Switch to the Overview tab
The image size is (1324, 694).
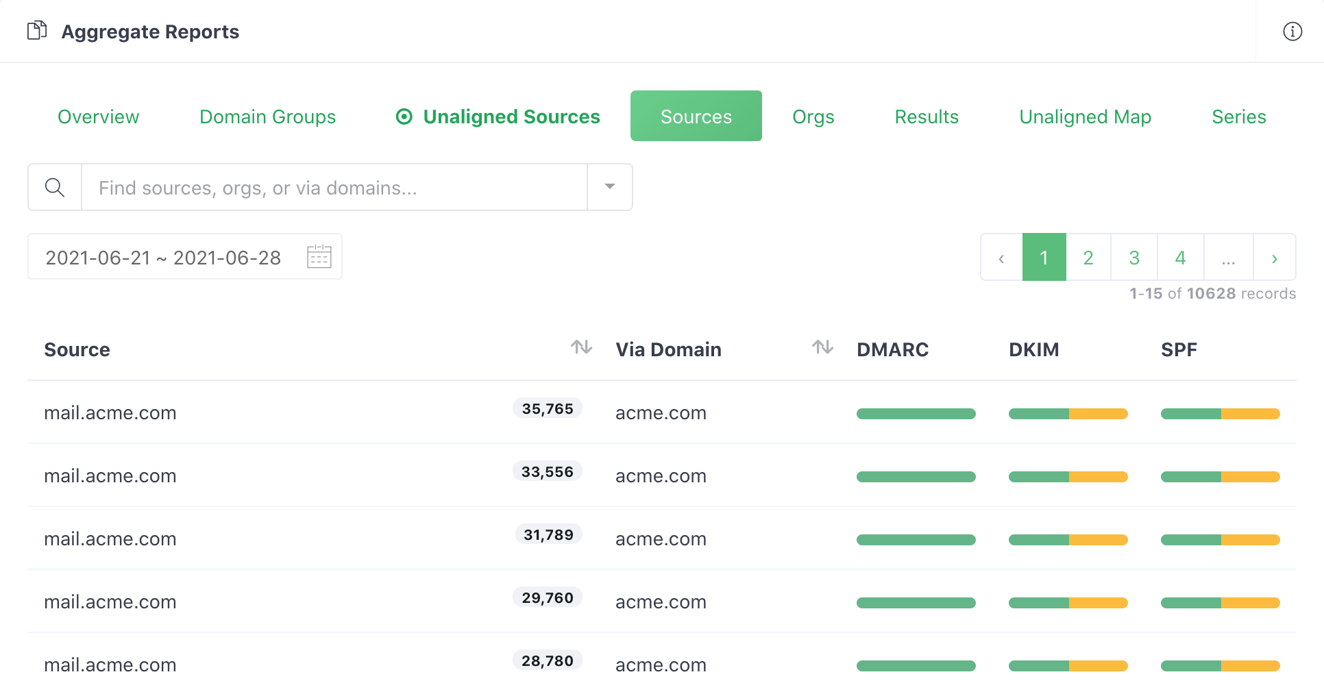[98, 116]
